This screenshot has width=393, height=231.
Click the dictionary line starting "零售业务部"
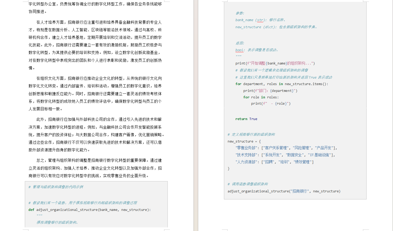pyautogui.click(x=286, y=148)
